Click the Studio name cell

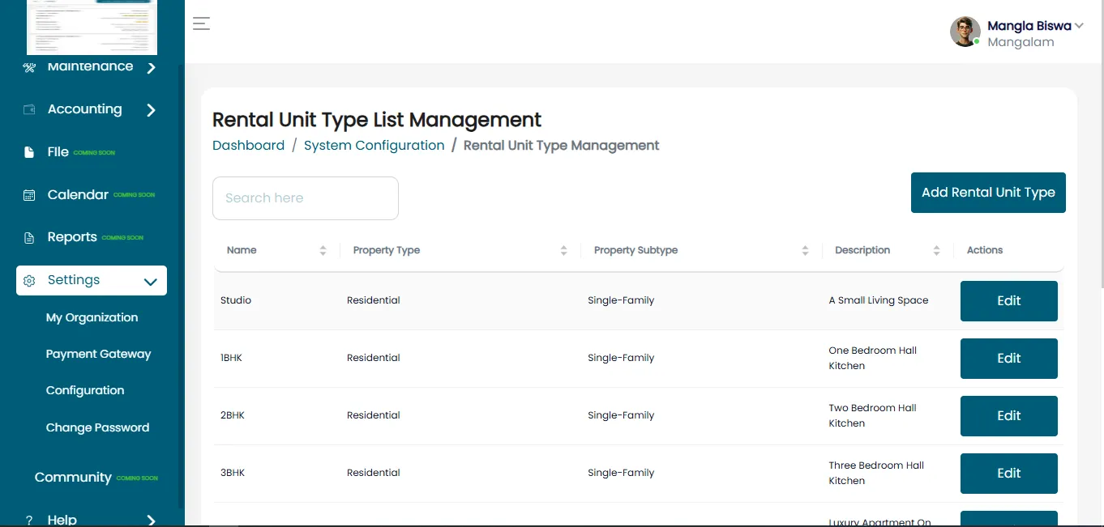pos(236,300)
